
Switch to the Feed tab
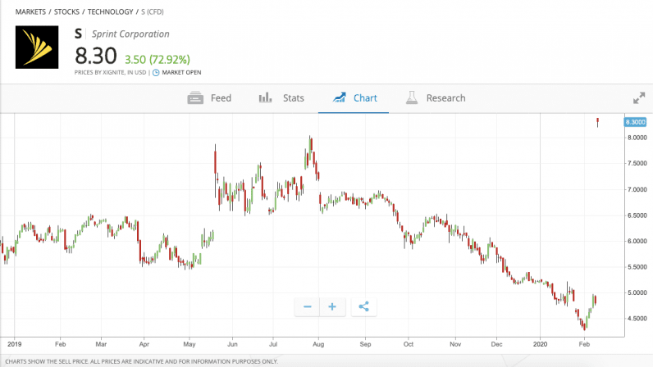pyautogui.click(x=209, y=98)
